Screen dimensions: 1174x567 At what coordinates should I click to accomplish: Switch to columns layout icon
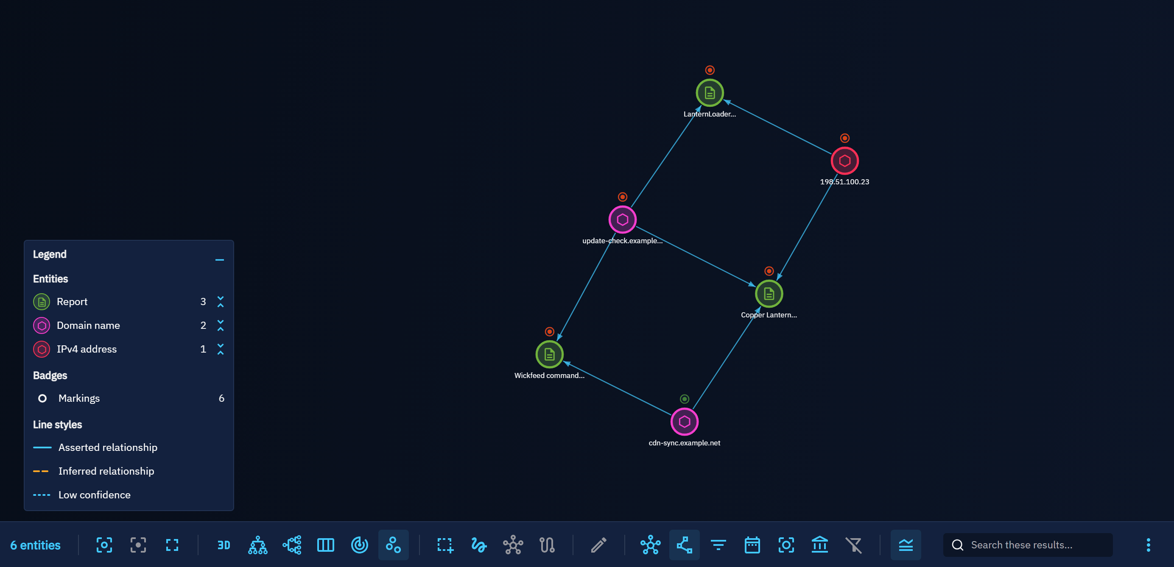coord(325,545)
